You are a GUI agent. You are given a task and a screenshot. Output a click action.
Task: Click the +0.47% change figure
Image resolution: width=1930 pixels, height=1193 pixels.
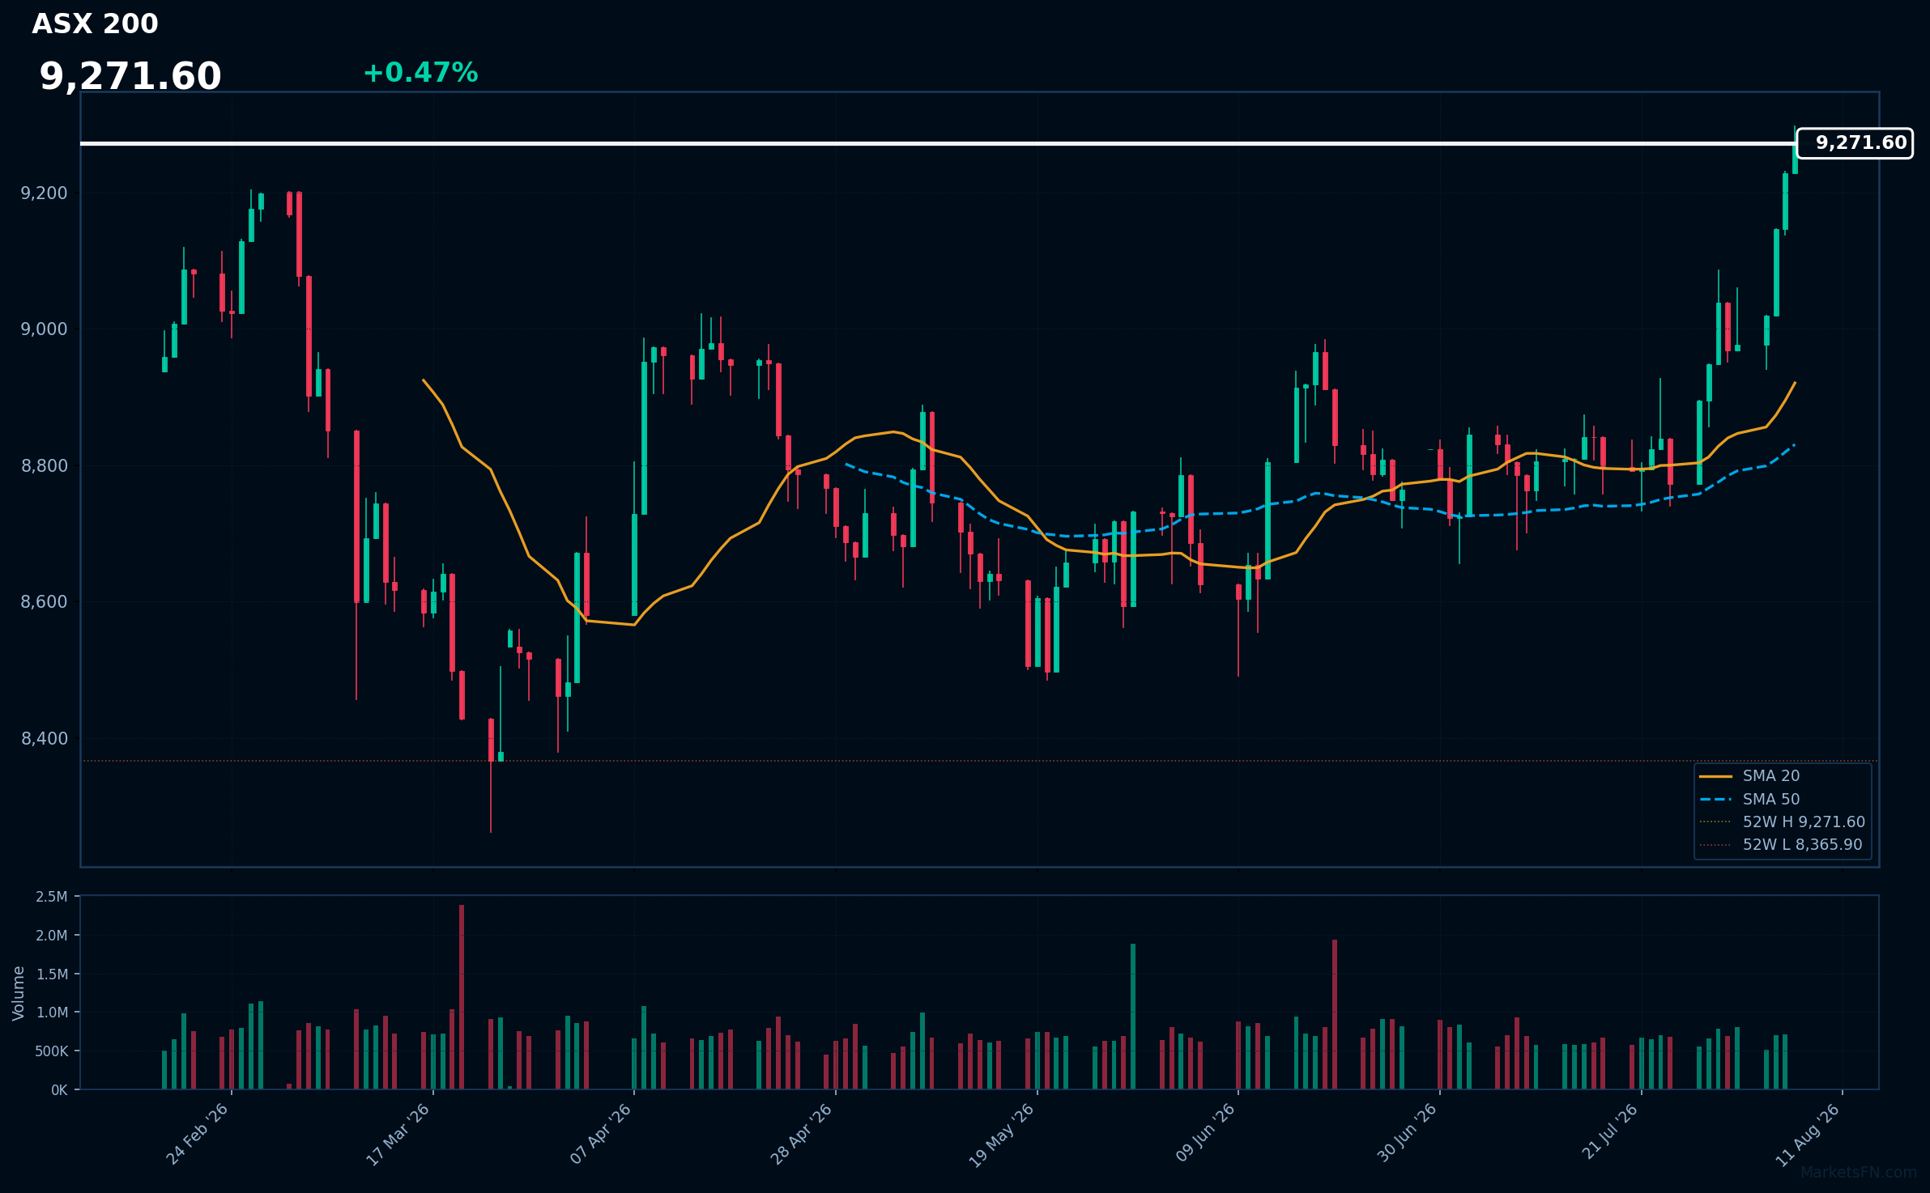click(420, 73)
